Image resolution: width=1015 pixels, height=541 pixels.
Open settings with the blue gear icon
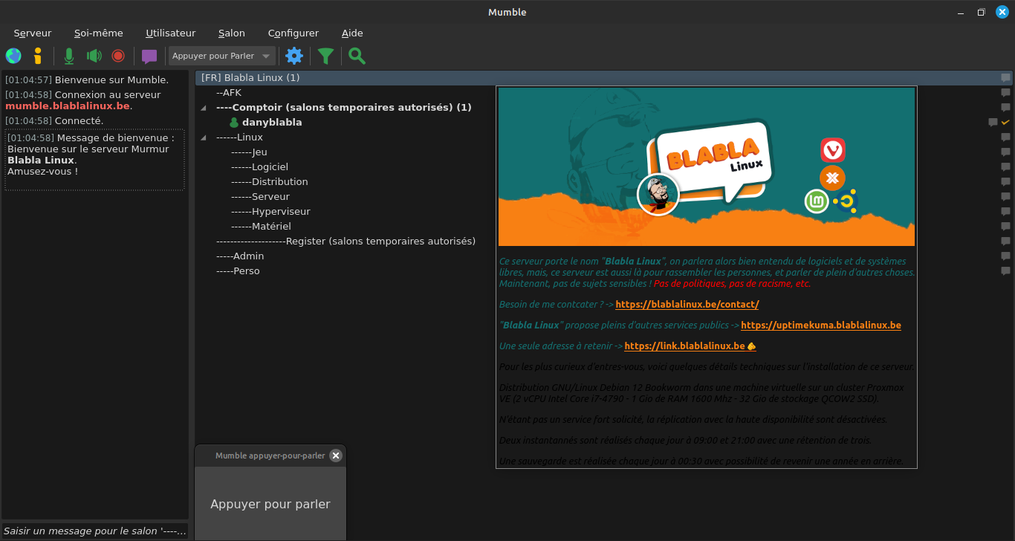(x=294, y=56)
